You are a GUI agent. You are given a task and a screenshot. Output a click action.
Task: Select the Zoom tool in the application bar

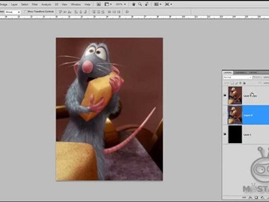[x=140, y=4]
